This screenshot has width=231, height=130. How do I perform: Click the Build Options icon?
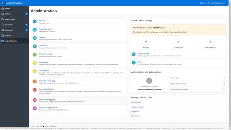pos(35,71)
